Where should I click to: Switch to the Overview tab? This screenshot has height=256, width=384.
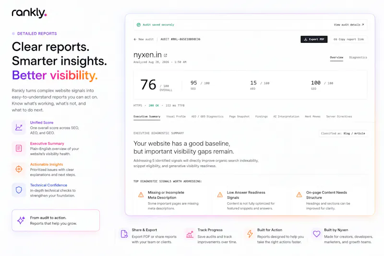pos(336,58)
